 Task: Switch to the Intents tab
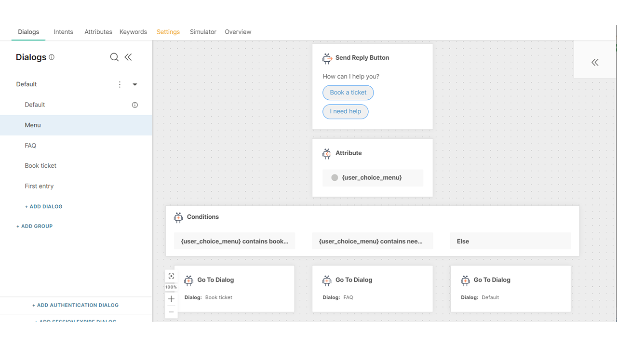pyautogui.click(x=64, y=32)
